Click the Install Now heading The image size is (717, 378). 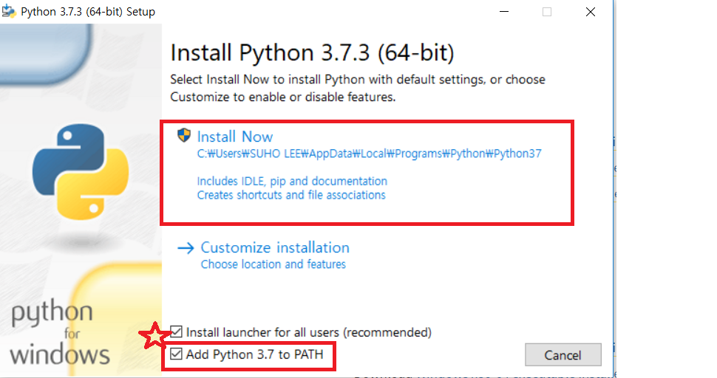click(x=234, y=137)
